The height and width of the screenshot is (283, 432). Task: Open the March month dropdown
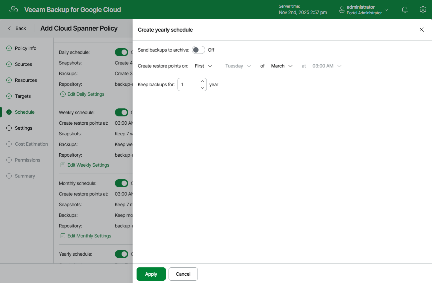tap(282, 66)
